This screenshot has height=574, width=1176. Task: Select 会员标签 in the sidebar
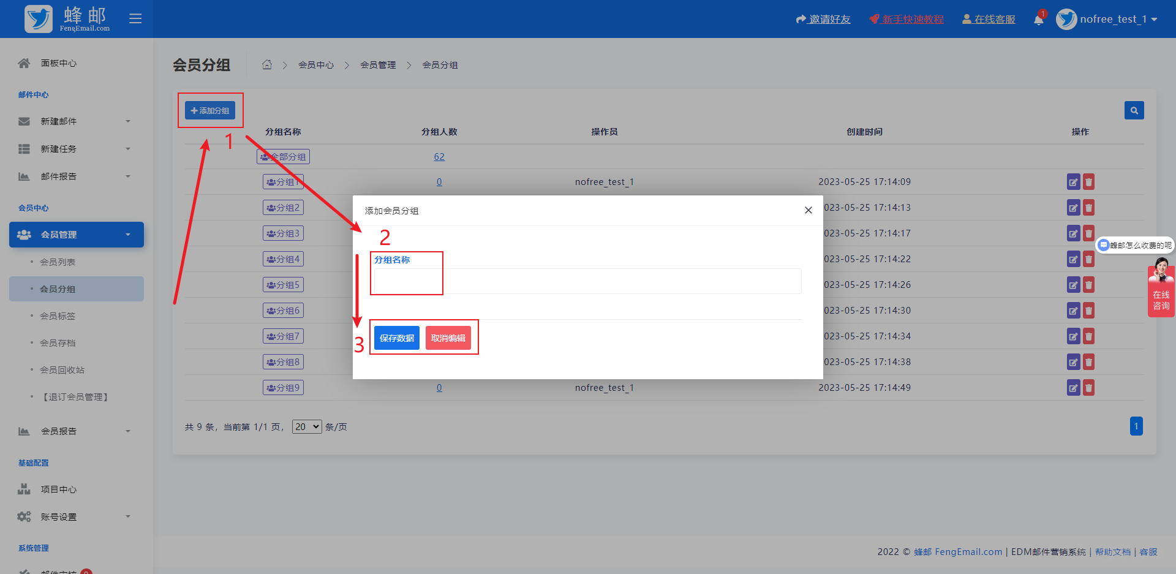[x=58, y=316]
